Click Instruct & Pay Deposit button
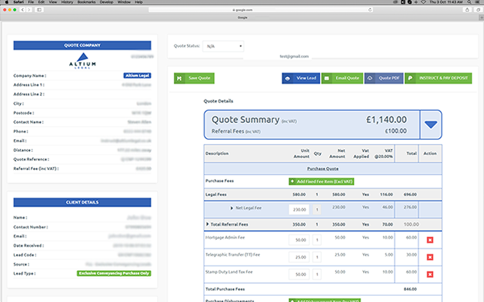This screenshot has width=484, height=302. (439, 78)
